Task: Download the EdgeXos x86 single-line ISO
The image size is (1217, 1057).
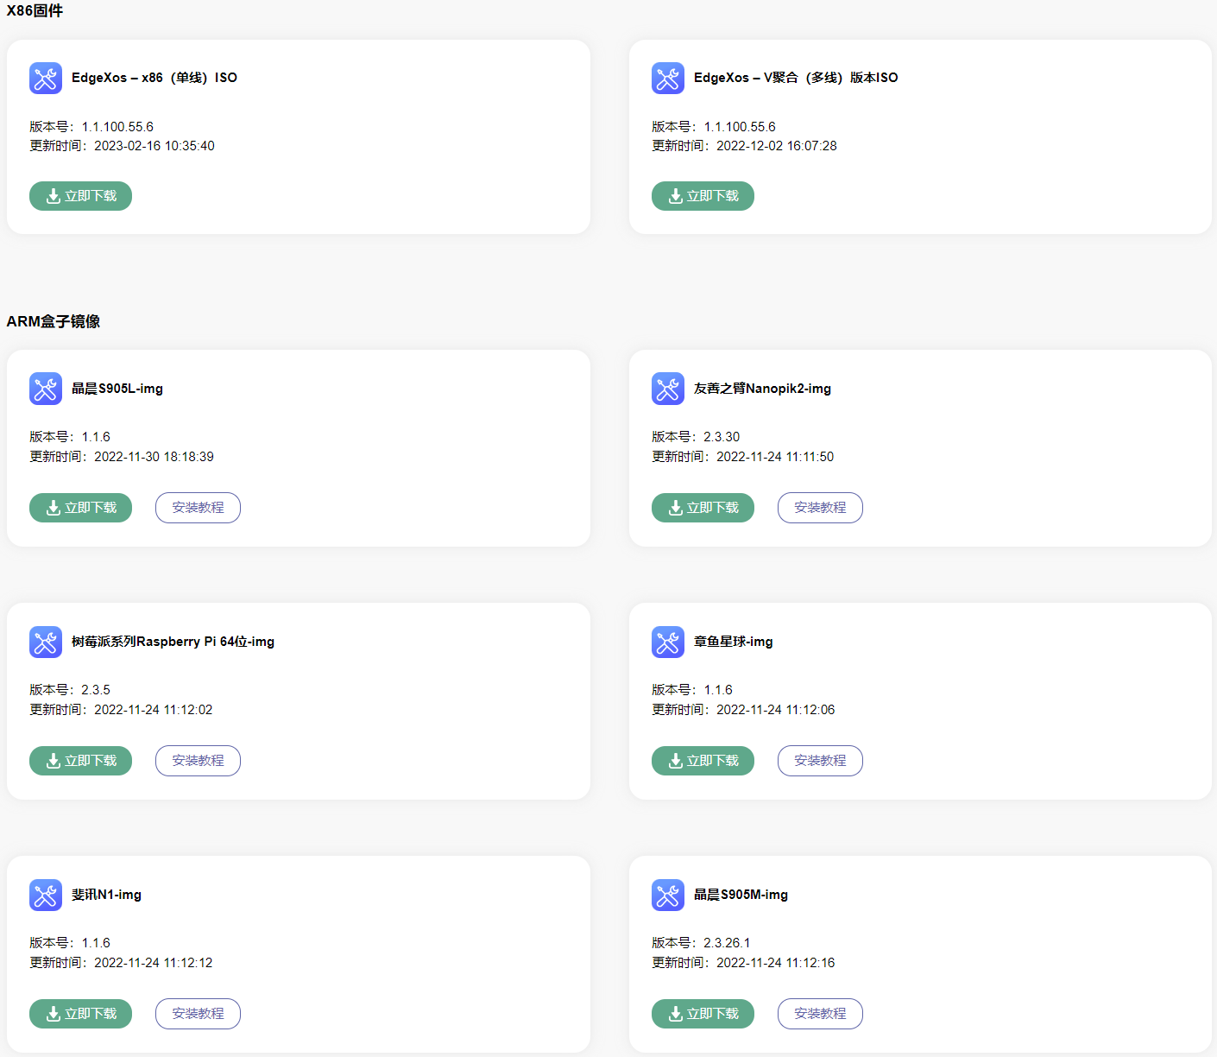Action: 80,196
